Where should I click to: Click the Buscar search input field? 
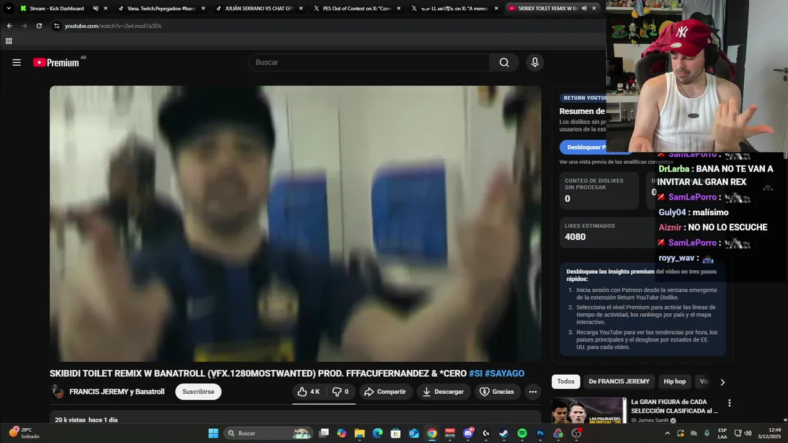[x=369, y=62]
